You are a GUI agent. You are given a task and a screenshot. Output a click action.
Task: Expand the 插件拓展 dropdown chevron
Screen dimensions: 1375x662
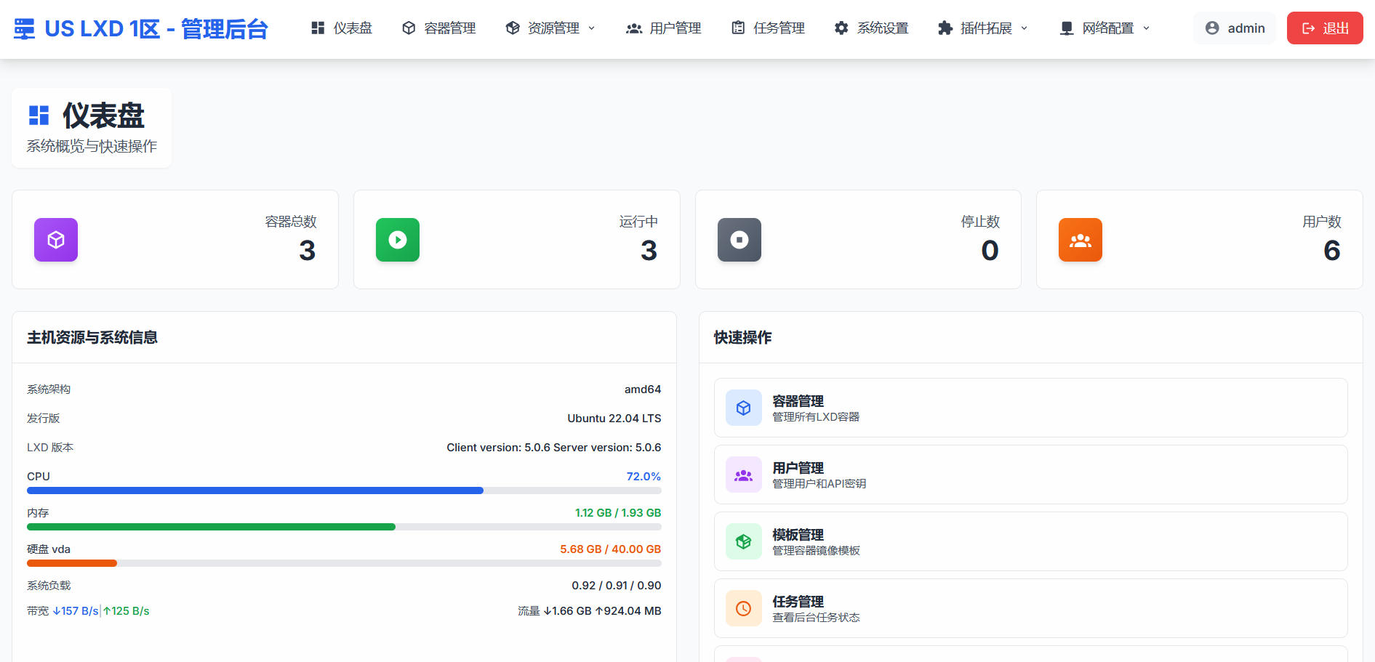point(1024,28)
